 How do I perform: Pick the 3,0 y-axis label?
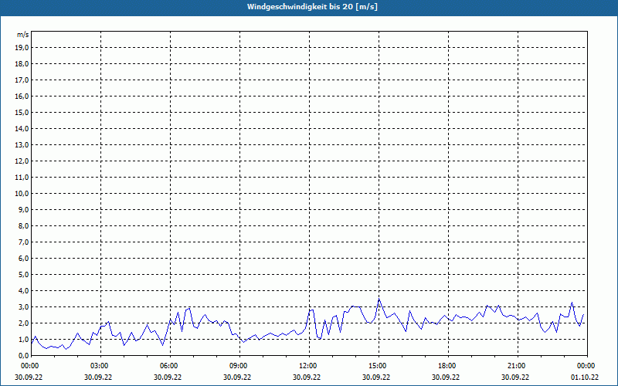pyautogui.click(x=25, y=306)
